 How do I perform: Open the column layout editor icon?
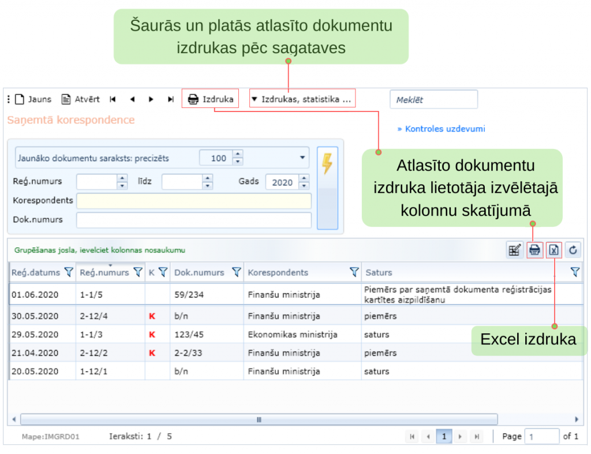coord(514,250)
